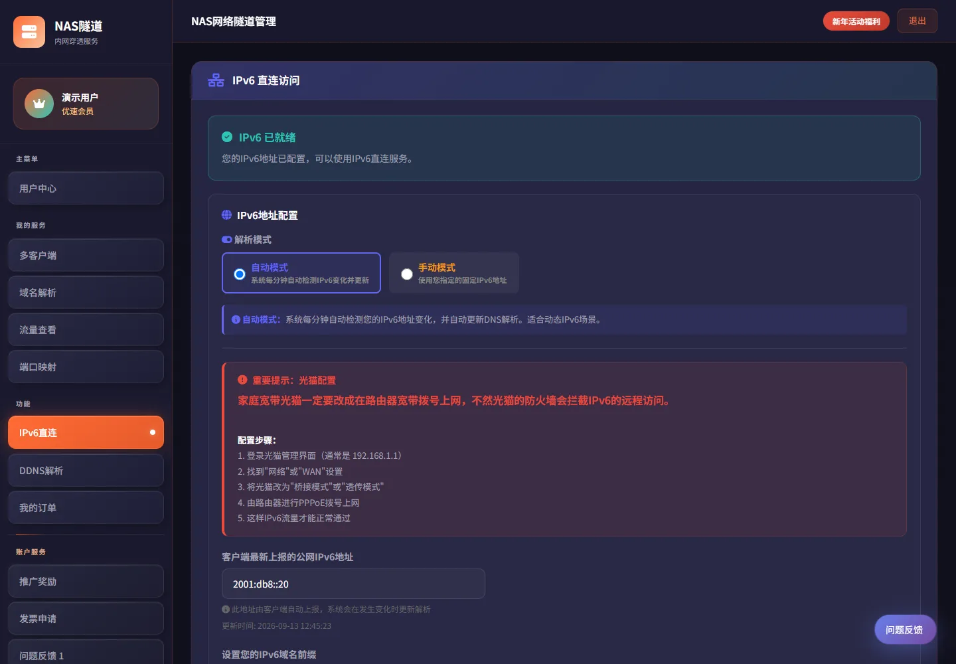
Task: Open 发票申请 menu item
Action: (86, 619)
